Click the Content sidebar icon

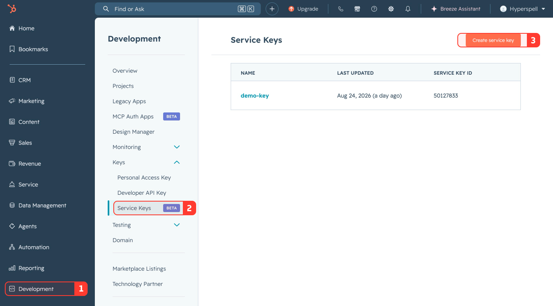[x=12, y=122]
